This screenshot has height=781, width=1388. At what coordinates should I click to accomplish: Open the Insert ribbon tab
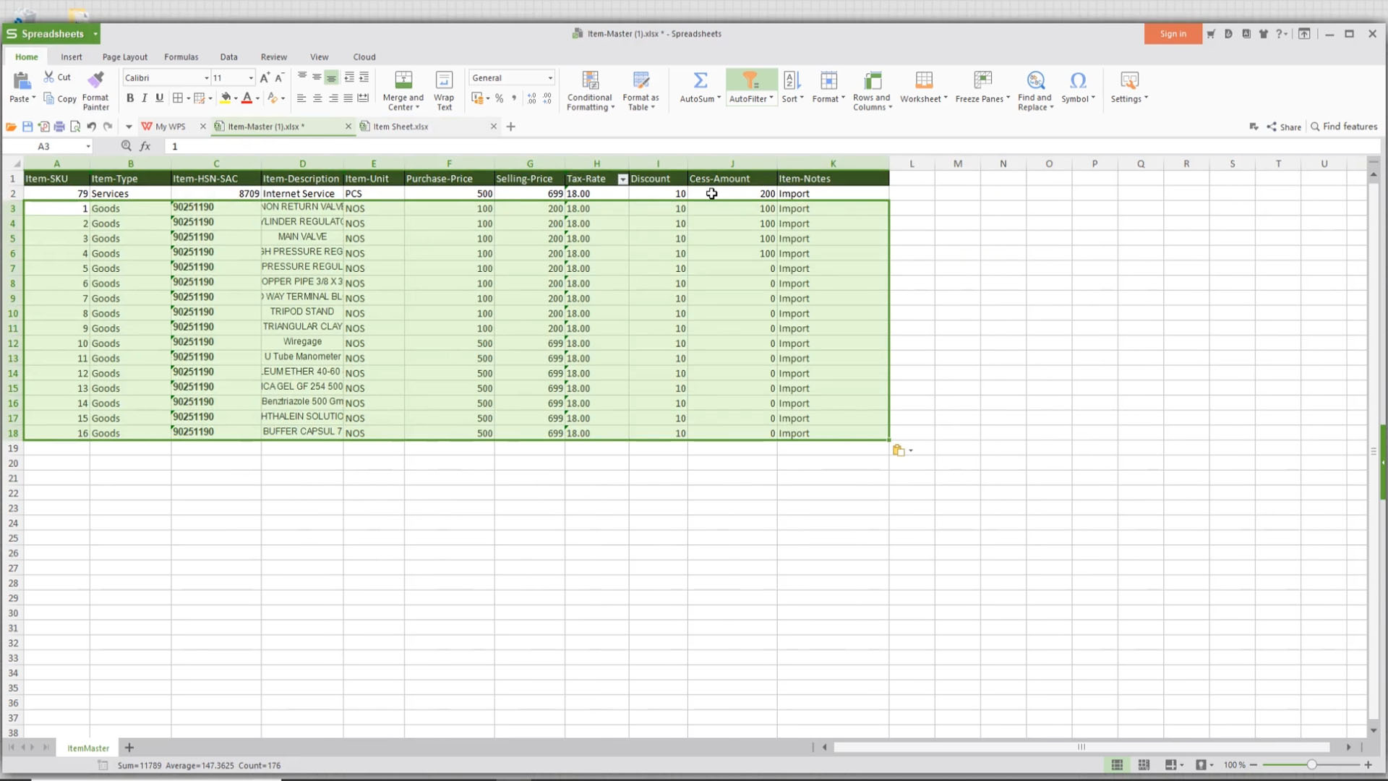[72, 57]
